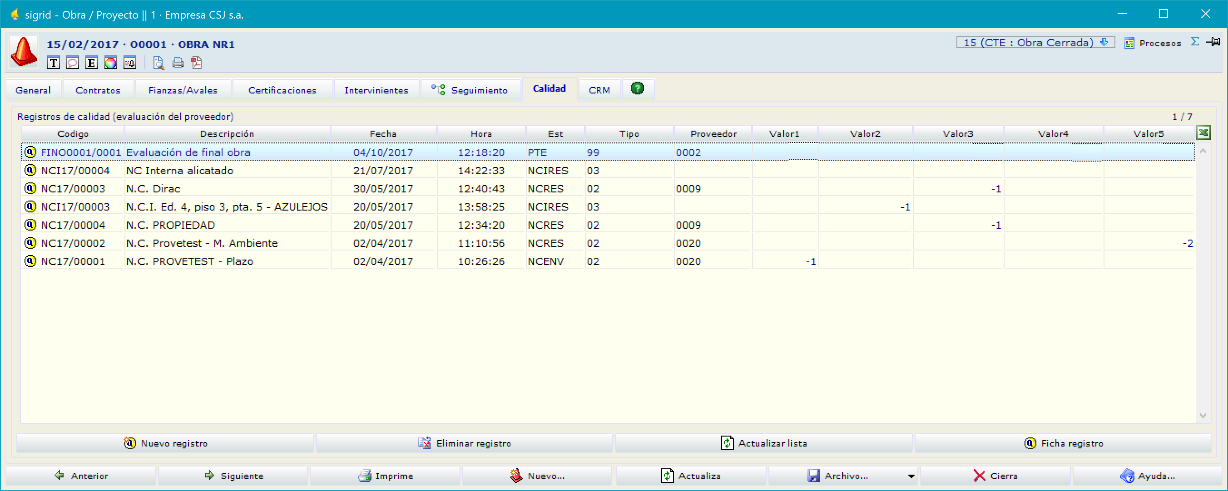Open the Seguimiento tab
Viewport: 1228px width, 491px height.
point(470,90)
